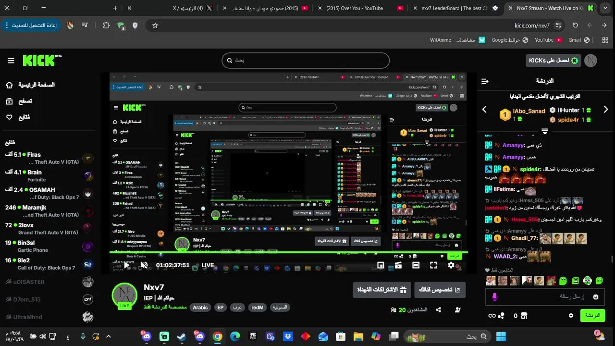Collapse the chat panel icon
Image resolution: width=615 pixels, height=346 pixels.
coord(485,81)
